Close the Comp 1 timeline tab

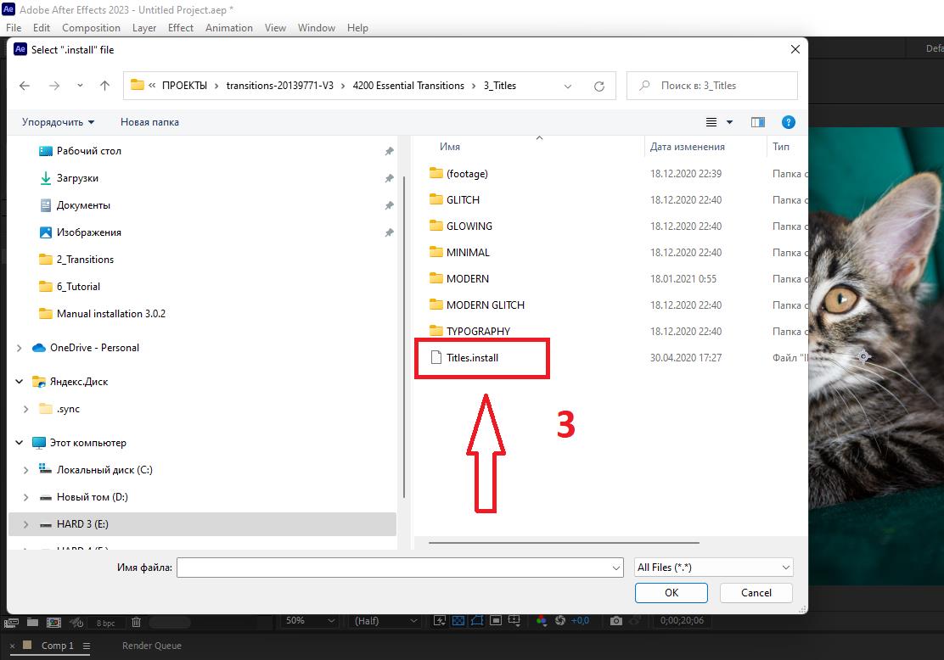(x=12, y=646)
